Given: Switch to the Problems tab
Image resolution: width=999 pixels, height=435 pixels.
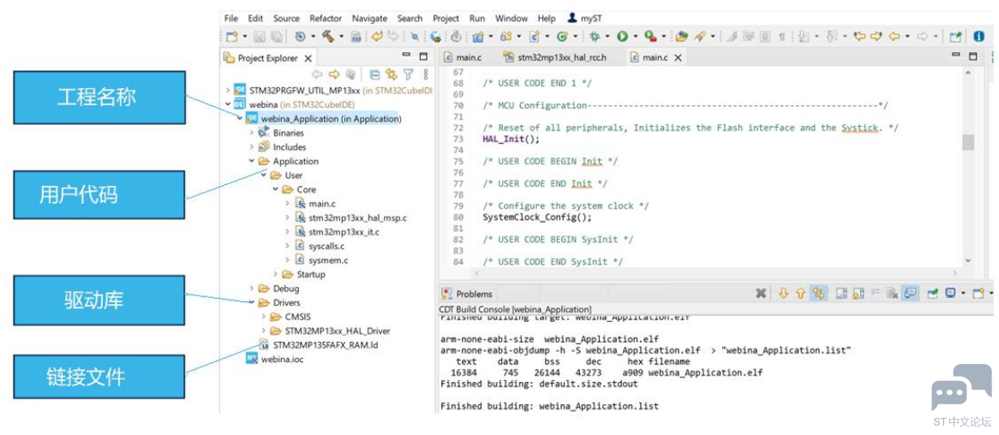Looking at the screenshot, I should (x=468, y=294).
